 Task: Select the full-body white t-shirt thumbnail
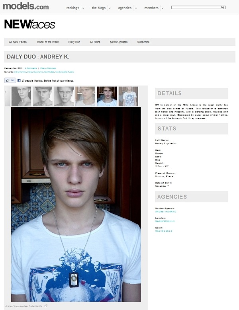click(128, 96)
